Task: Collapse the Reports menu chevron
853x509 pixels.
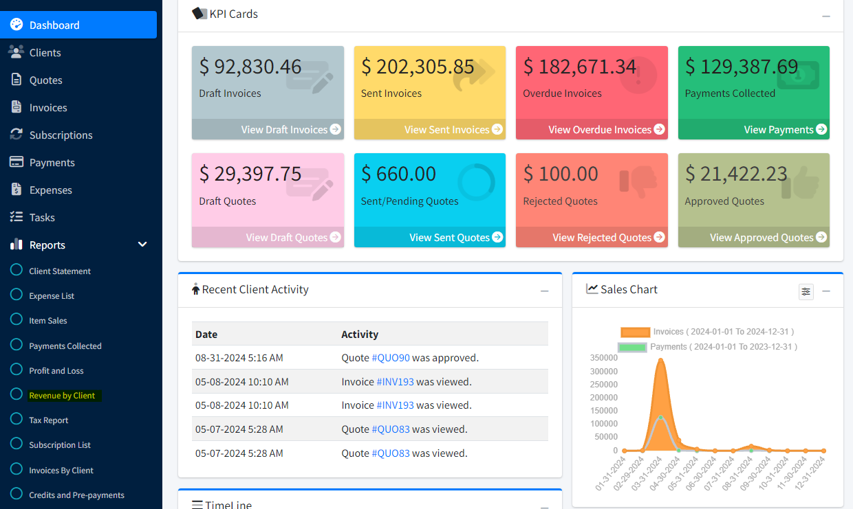Action: pos(142,245)
